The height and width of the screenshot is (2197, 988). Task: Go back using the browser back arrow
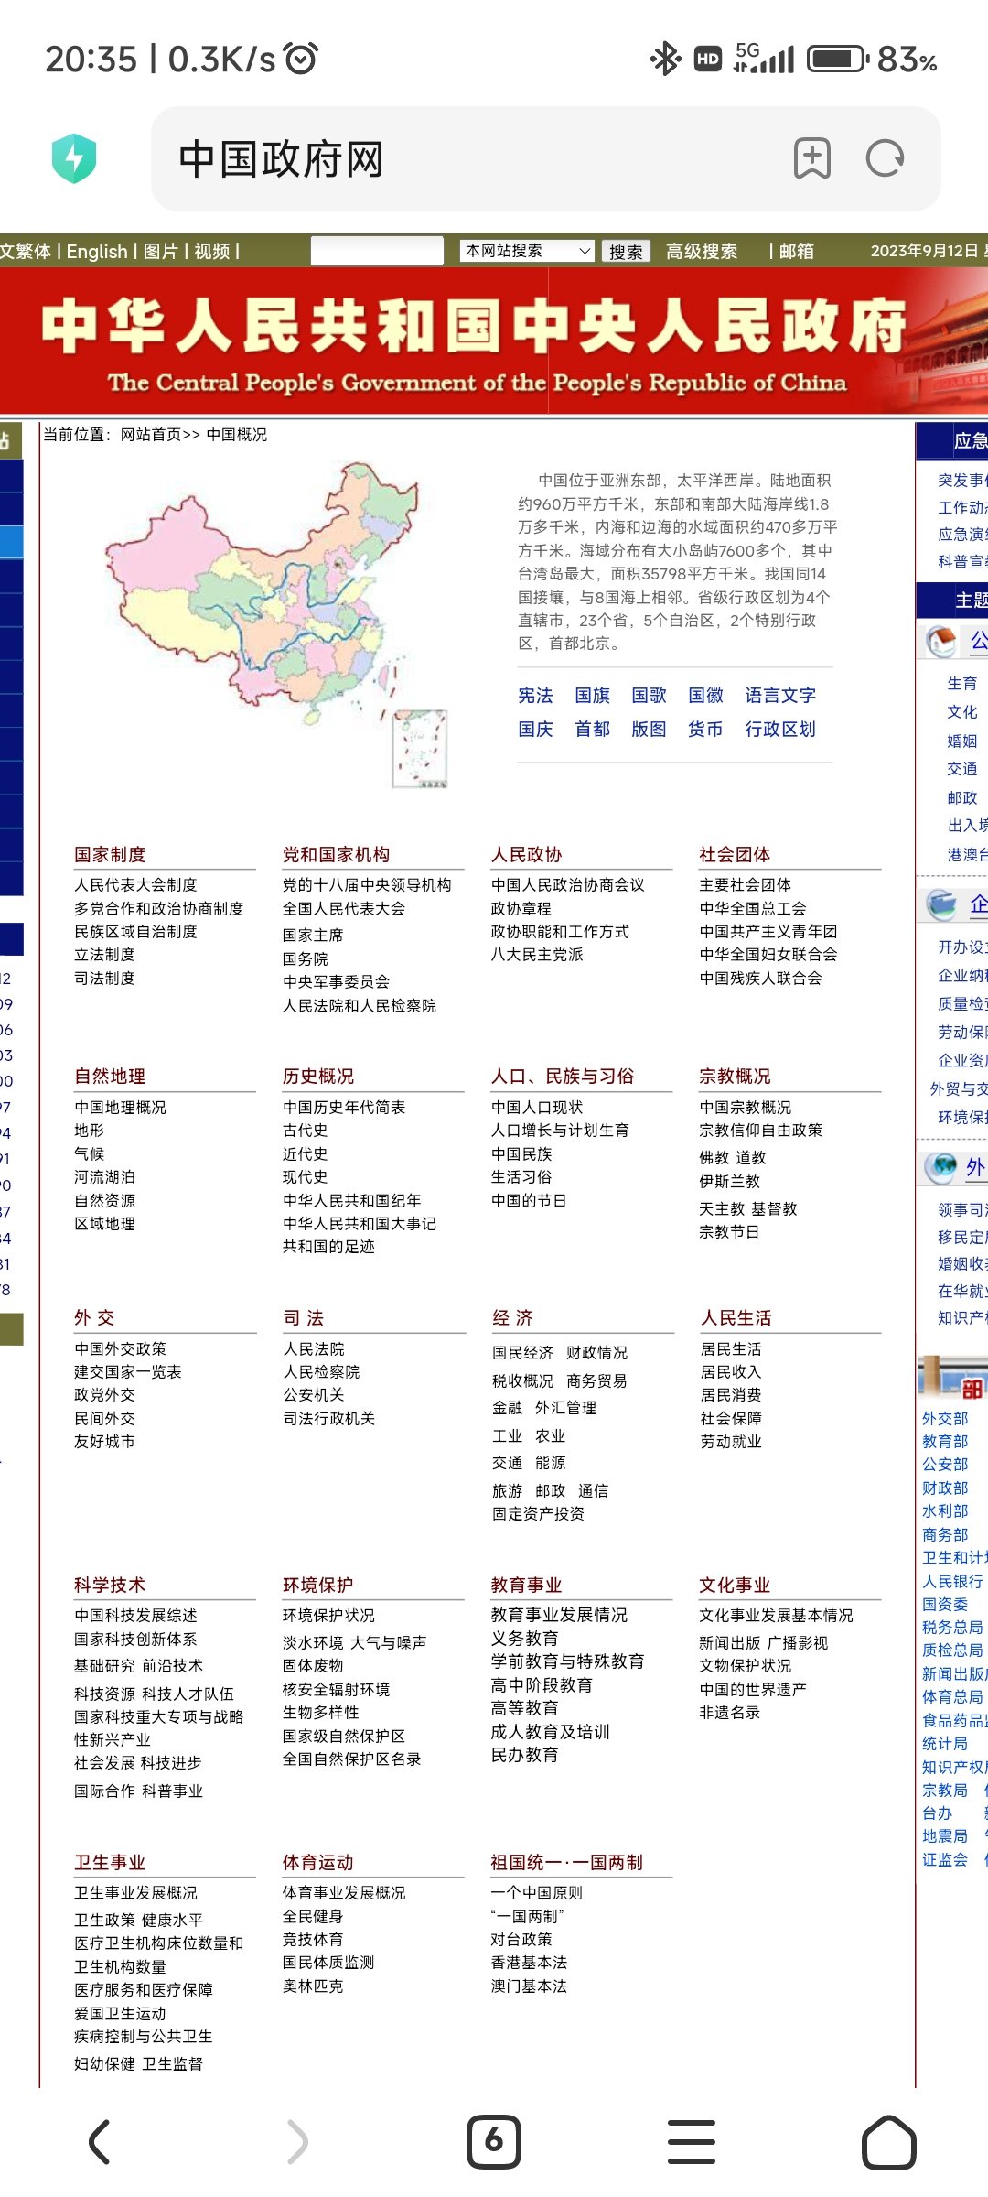click(x=100, y=2142)
